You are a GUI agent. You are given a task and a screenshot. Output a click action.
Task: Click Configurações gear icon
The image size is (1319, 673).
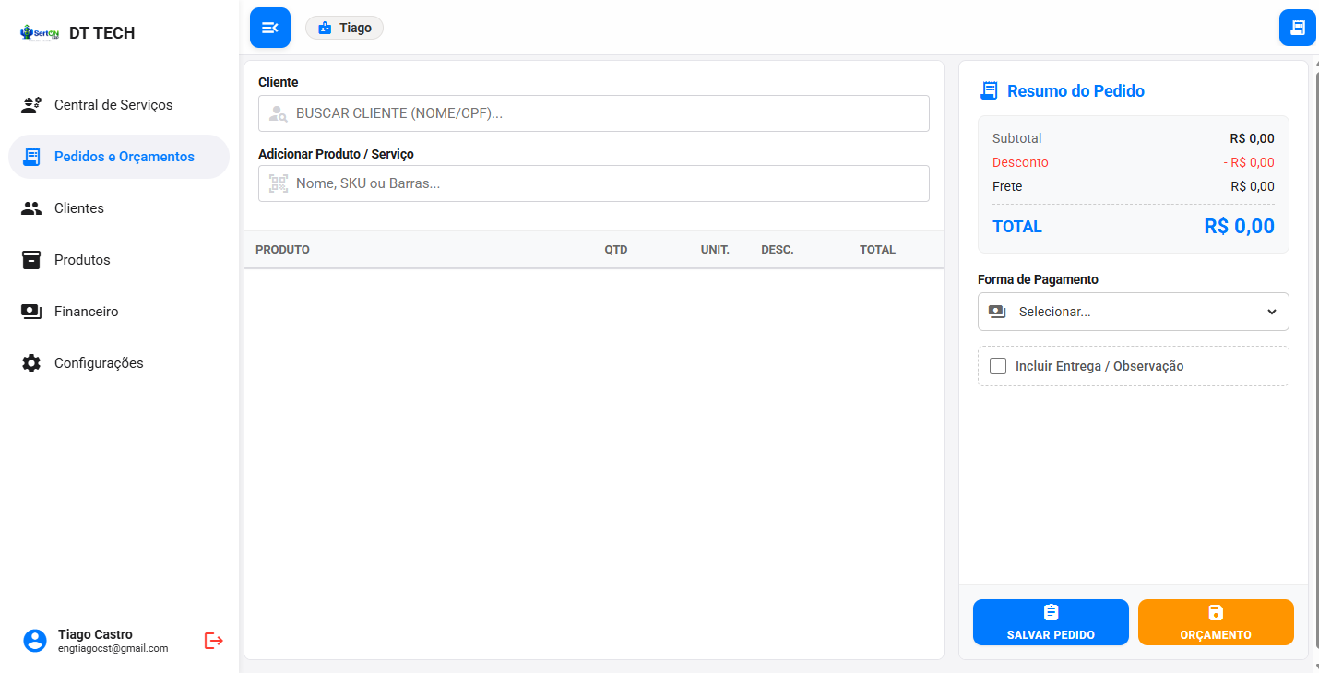(x=31, y=363)
